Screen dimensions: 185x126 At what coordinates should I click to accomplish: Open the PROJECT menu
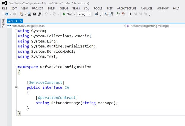(x=38, y=9)
